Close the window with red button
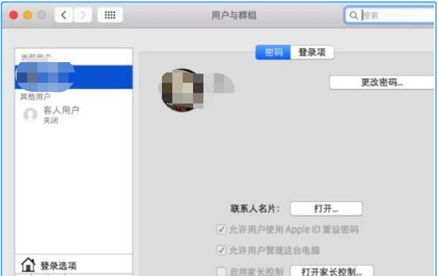Image resolution: width=438 pixels, height=276 pixels. (14, 15)
